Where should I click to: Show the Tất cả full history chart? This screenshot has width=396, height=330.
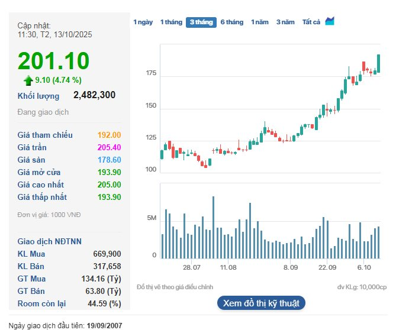pyautogui.click(x=311, y=22)
